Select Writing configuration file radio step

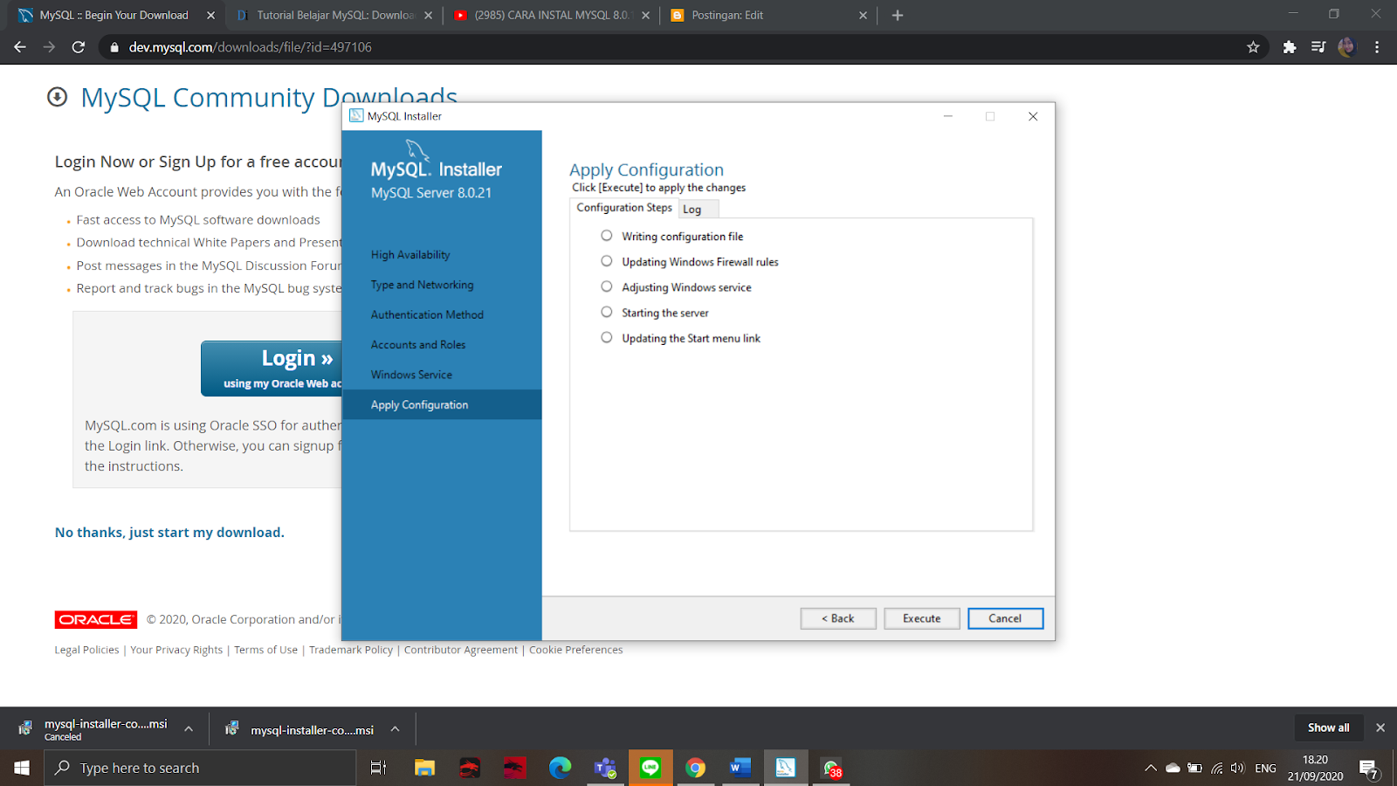[x=607, y=236]
